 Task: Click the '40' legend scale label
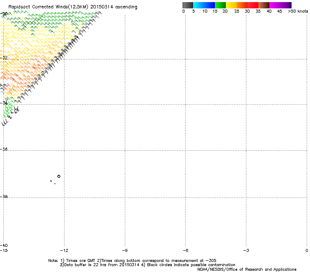(269, 11)
